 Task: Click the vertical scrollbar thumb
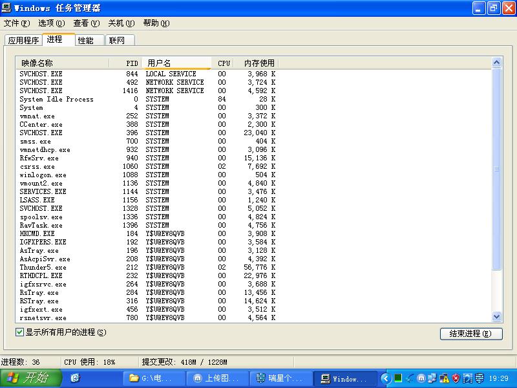click(496, 169)
